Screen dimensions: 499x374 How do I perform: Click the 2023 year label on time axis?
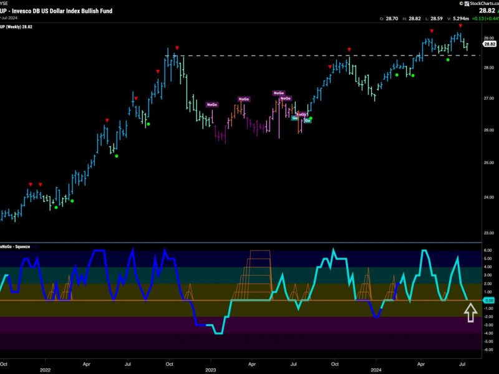click(211, 370)
